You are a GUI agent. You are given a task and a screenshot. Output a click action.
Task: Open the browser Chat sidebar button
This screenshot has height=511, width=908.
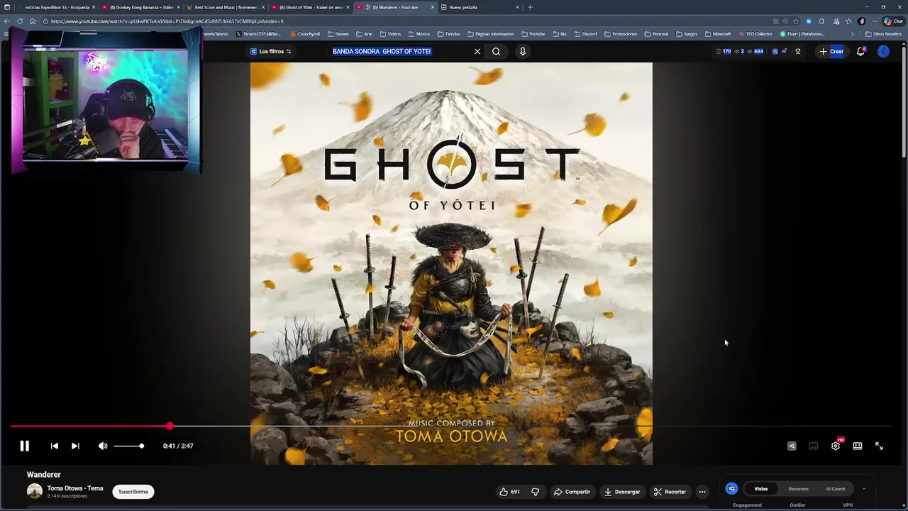pyautogui.click(x=893, y=21)
